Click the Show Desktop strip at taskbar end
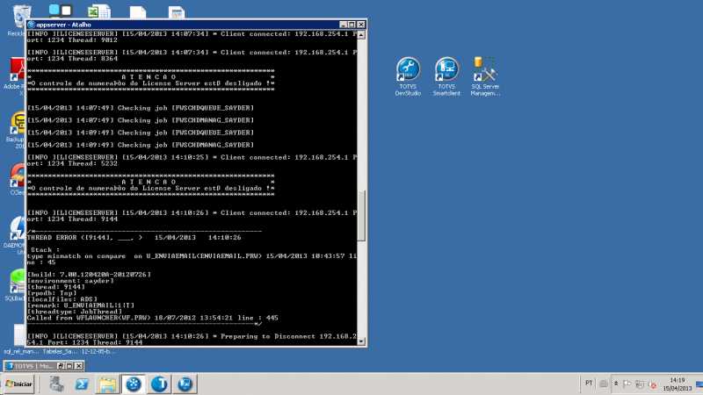The width and height of the screenshot is (703, 395). [x=699, y=384]
